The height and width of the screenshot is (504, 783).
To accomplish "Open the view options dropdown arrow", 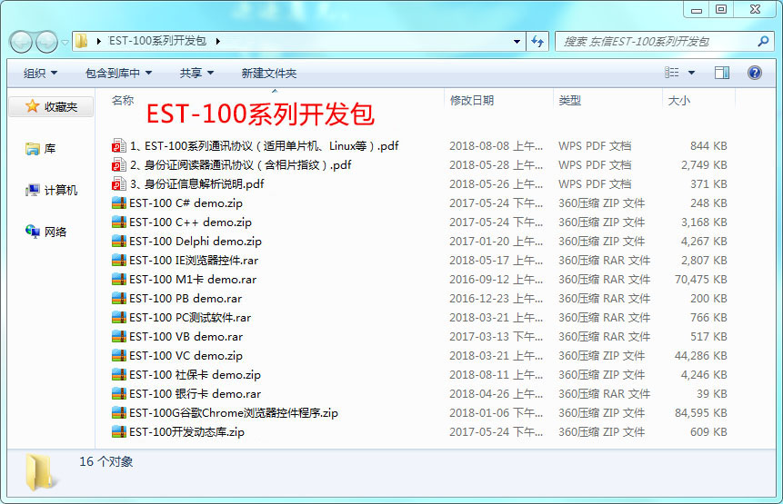I will click(x=691, y=73).
